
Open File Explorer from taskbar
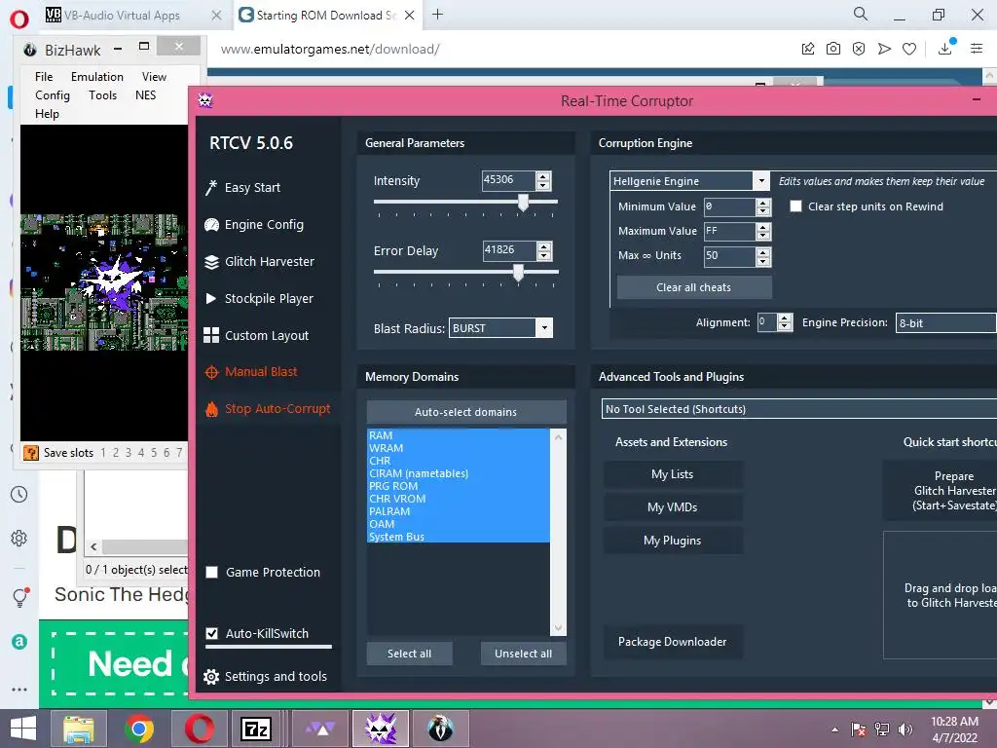[78, 729]
